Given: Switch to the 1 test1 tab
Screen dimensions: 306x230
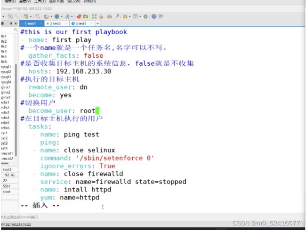Looking at the screenshot, I should click(x=32, y=23).
